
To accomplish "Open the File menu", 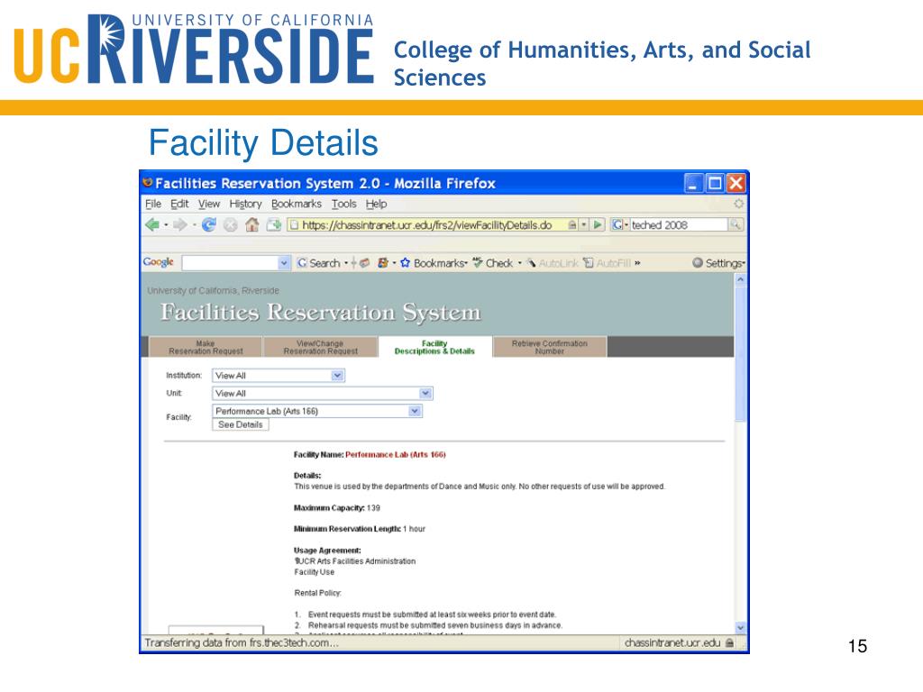I will [153, 204].
